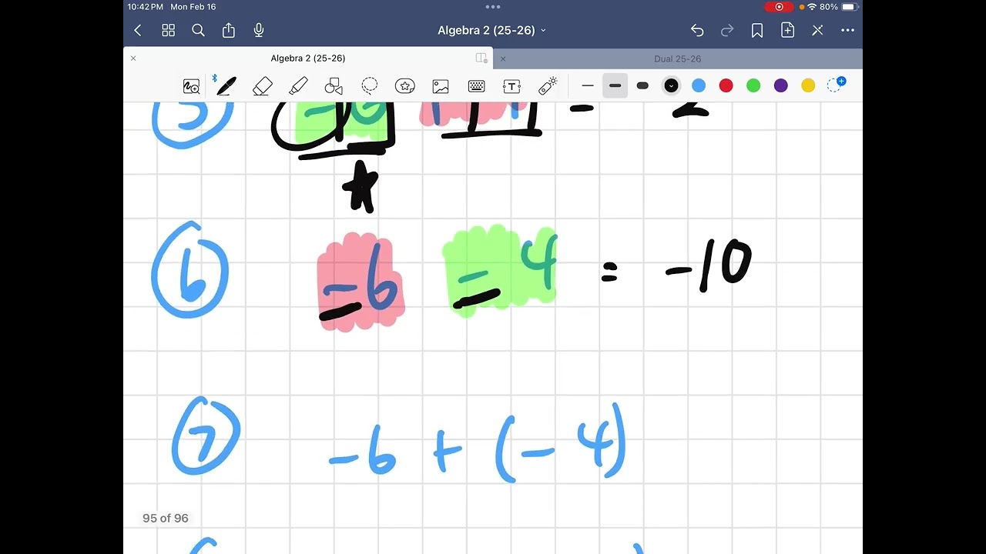Add a new custom color preset
The height and width of the screenshot is (554, 986).
point(836,85)
